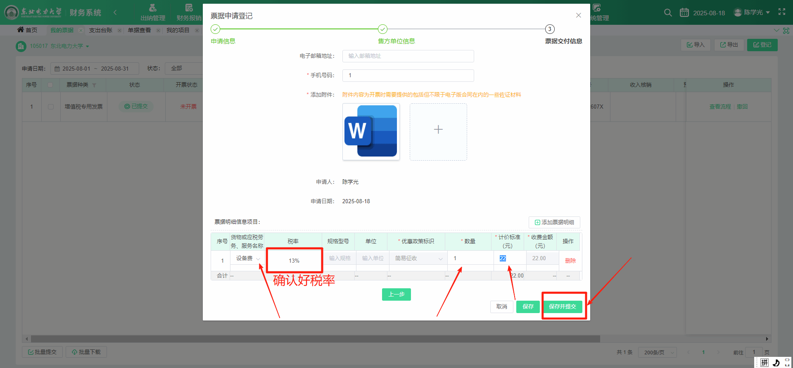This screenshot has height=368, width=793.
Task: Click the Word document attachment thumbnail
Action: click(x=371, y=131)
